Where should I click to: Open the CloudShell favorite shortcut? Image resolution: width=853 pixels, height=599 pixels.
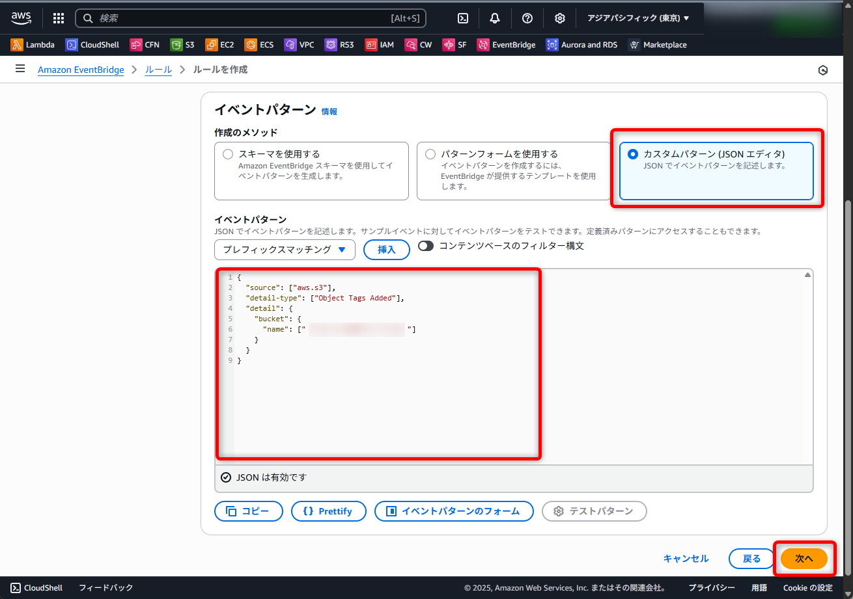pyautogui.click(x=92, y=45)
